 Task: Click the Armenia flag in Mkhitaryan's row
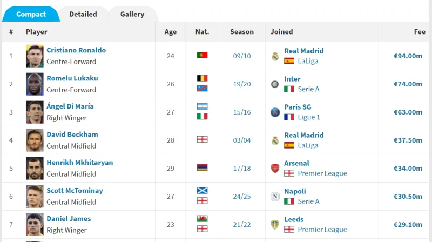click(202, 167)
